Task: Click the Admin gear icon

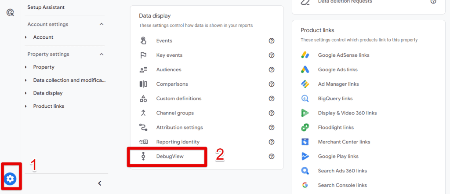Action: [10, 179]
